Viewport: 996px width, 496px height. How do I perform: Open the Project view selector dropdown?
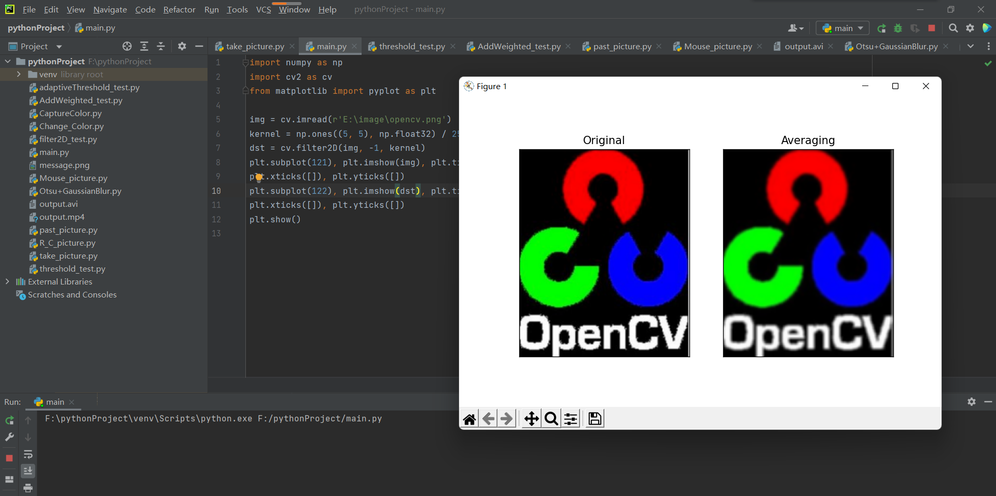click(x=35, y=46)
